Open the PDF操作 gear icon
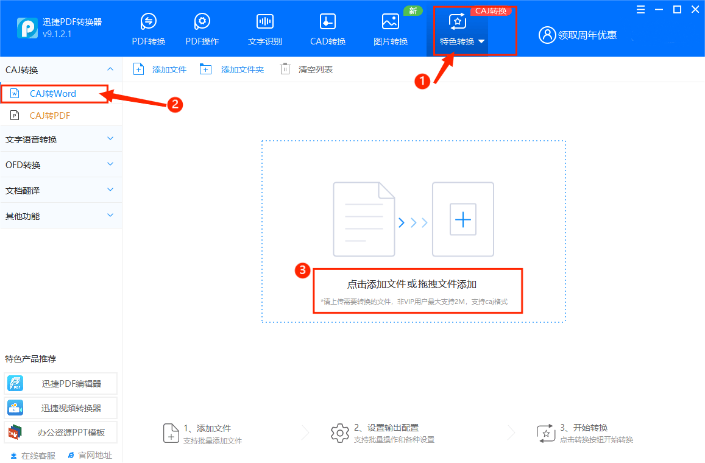 click(x=202, y=21)
